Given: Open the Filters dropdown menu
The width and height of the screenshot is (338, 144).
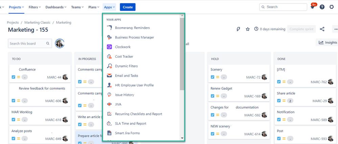Looking at the screenshot, I should pos(35,7).
